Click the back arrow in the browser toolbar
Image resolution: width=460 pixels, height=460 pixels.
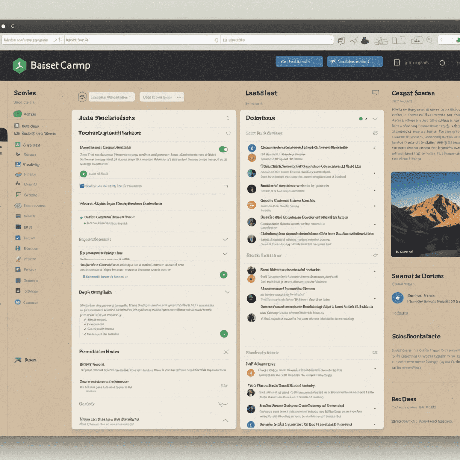pyautogui.click(x=441, y=40)
